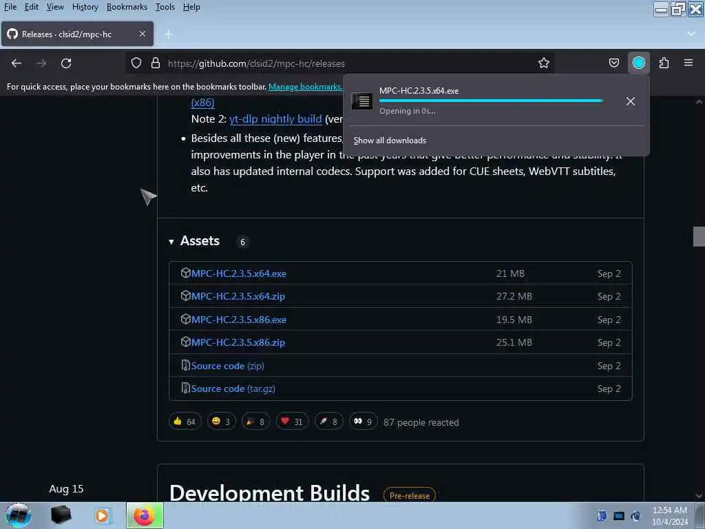Click the GitHub favicon on the tab

[12, 34]
